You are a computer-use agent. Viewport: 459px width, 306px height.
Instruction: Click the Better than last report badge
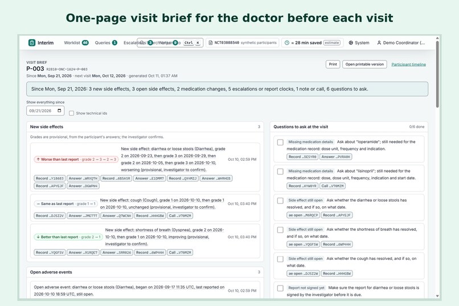68,237
